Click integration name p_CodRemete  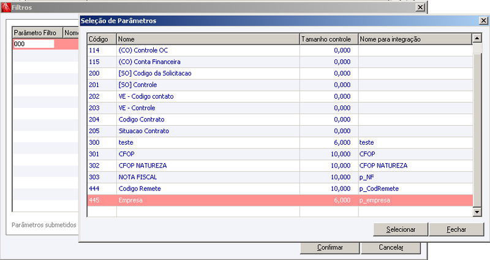pyautogui.click(x=415, y=189)
